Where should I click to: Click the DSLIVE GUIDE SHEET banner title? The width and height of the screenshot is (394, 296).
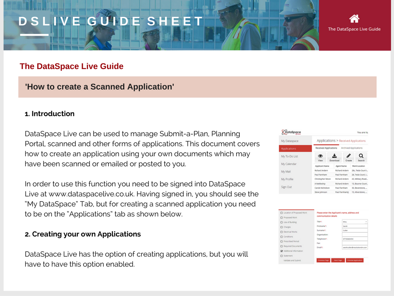(x=110, y=21)
